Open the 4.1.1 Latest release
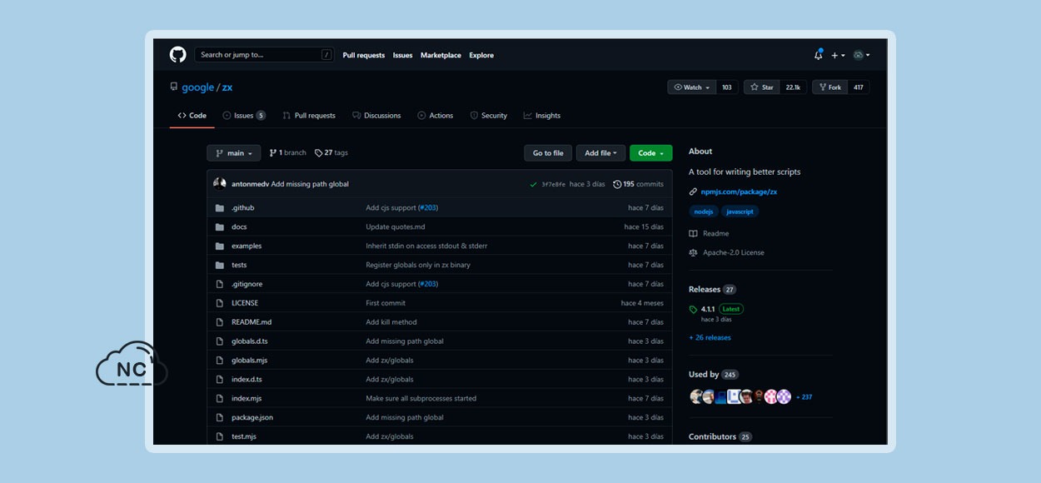This screenshot has width=1041, height=483. point(716,309)
